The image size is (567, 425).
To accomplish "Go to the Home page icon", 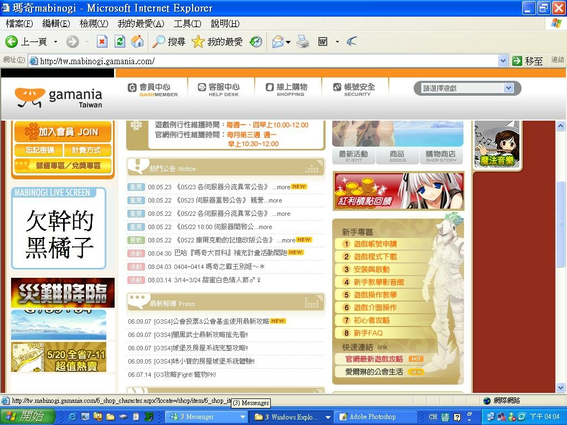I will [137, 42].
